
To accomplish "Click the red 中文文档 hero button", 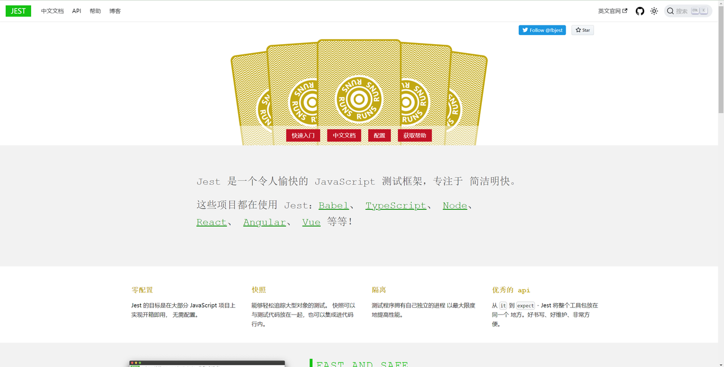I will click(x=344, y=136).
